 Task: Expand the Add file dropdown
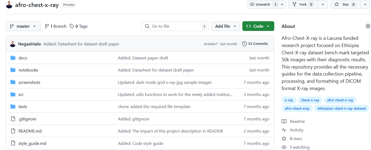[x=225, y=26]
